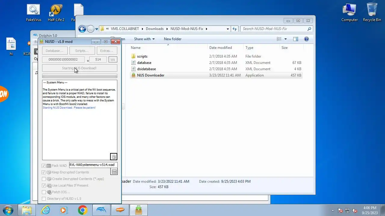Click the double chevron at breadcrumb start
Viewport: 385px width, 216px height.
[x=107, y=29]
